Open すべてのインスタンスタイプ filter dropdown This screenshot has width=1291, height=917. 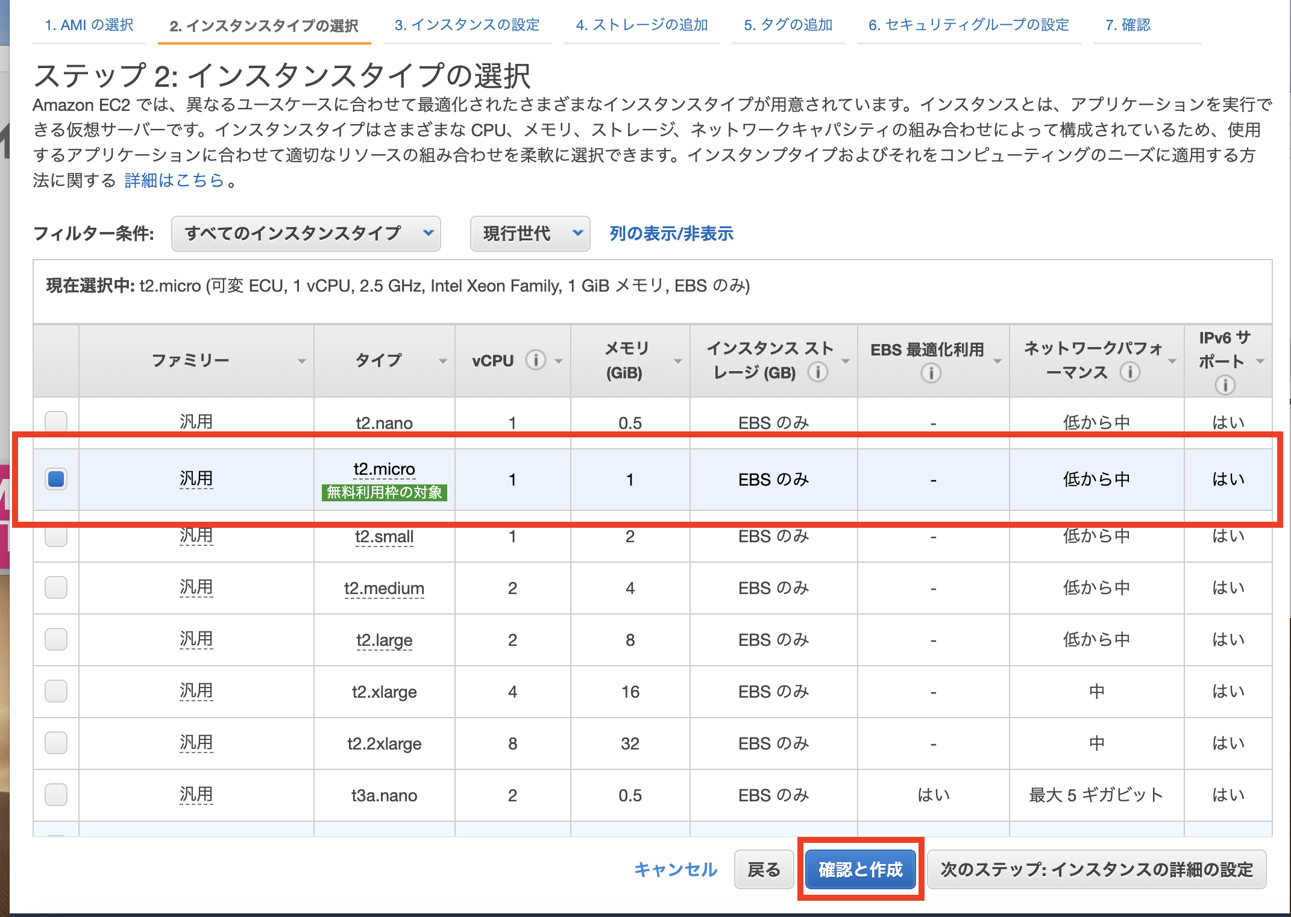[x=306, y=234]
